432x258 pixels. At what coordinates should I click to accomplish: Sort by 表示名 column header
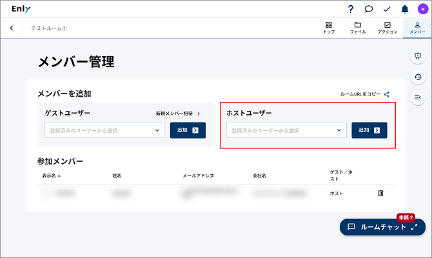(x=51, y=175)
